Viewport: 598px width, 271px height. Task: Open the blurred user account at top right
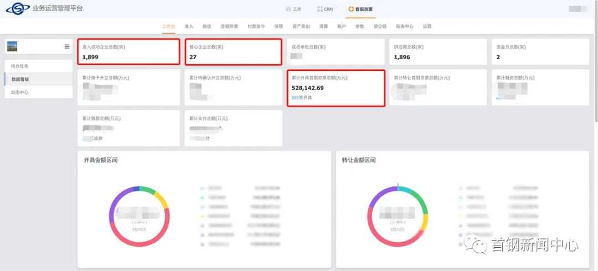tap(578, 9)
